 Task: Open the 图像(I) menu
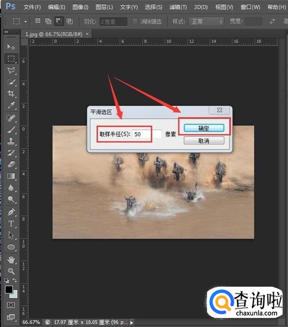81,7
